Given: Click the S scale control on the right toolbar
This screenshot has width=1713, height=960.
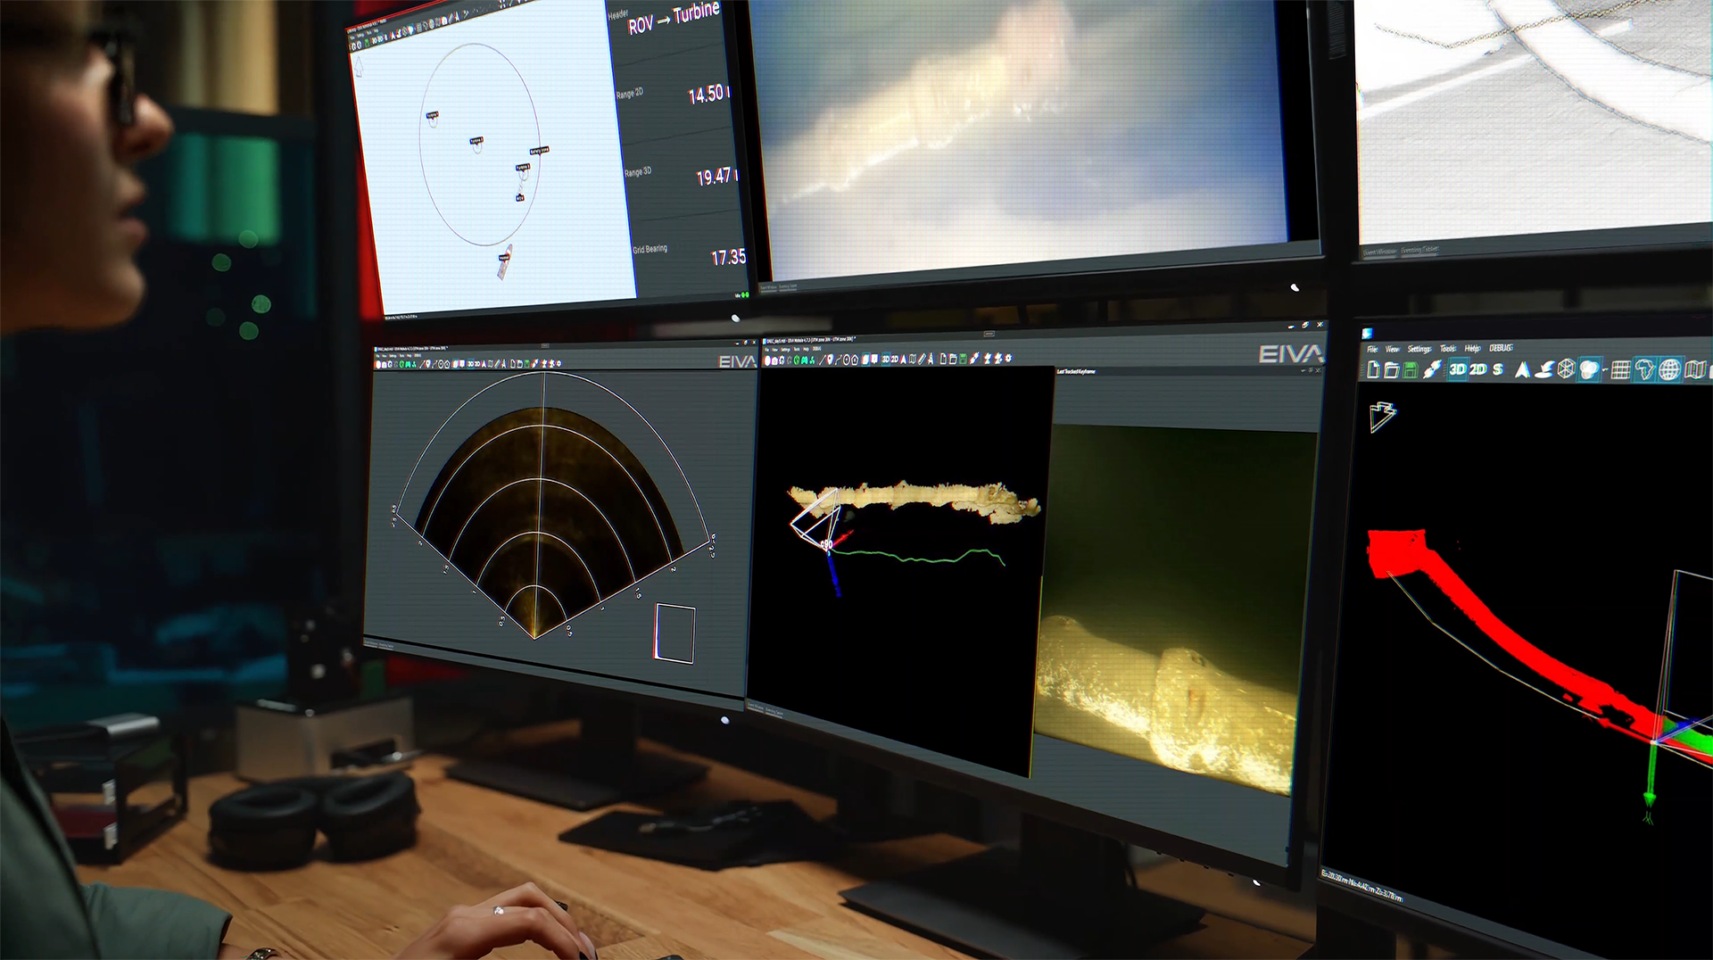Looking at the screenshot, I should (1497, 368).
